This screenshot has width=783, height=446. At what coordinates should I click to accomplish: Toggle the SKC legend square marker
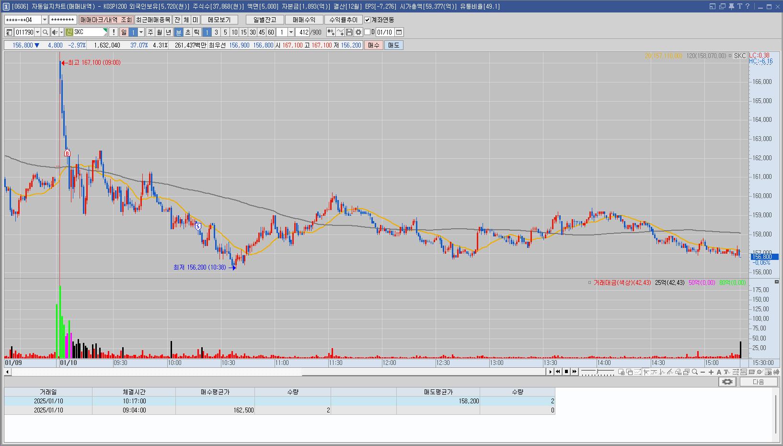point(730,56)
